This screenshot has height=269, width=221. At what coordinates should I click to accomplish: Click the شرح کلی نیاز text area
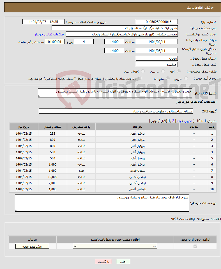[x=115, y=93]
